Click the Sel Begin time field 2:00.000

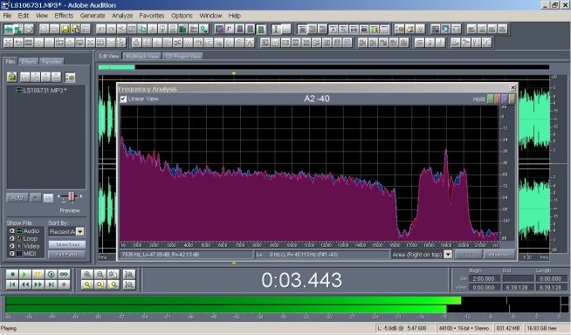[x=485, y=278]
